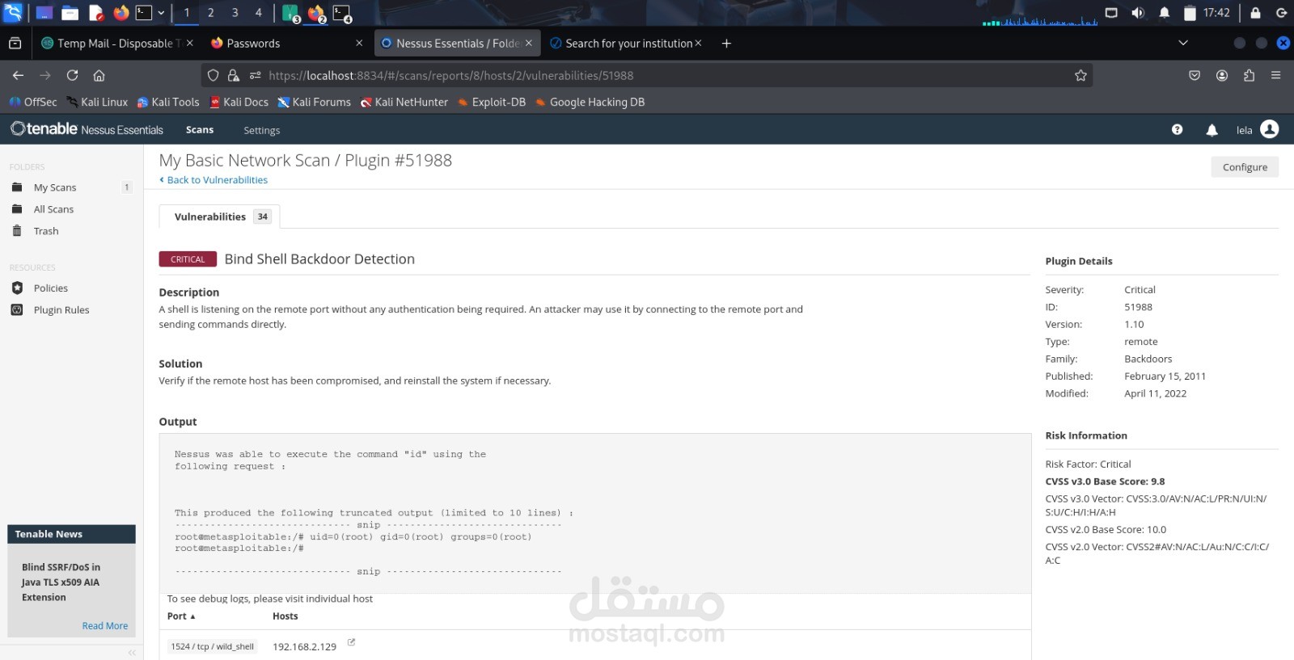This screenshot has width=1294, height=660.
Task: Read More in Tenable News
Action: (105, 626)
